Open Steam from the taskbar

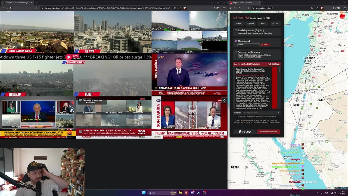tap(198, 193)
